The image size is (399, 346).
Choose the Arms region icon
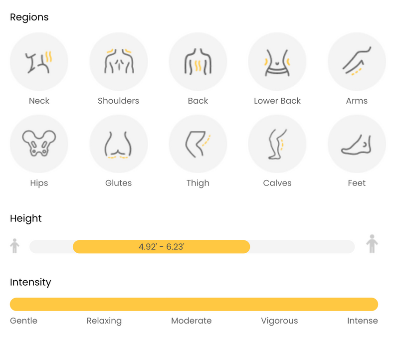click(357, 61)
